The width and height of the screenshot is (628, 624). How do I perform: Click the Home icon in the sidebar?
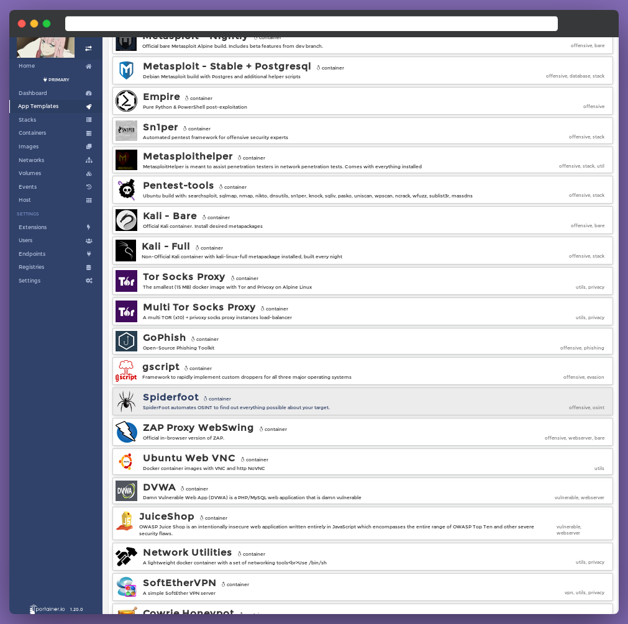(x=89, y=65)
